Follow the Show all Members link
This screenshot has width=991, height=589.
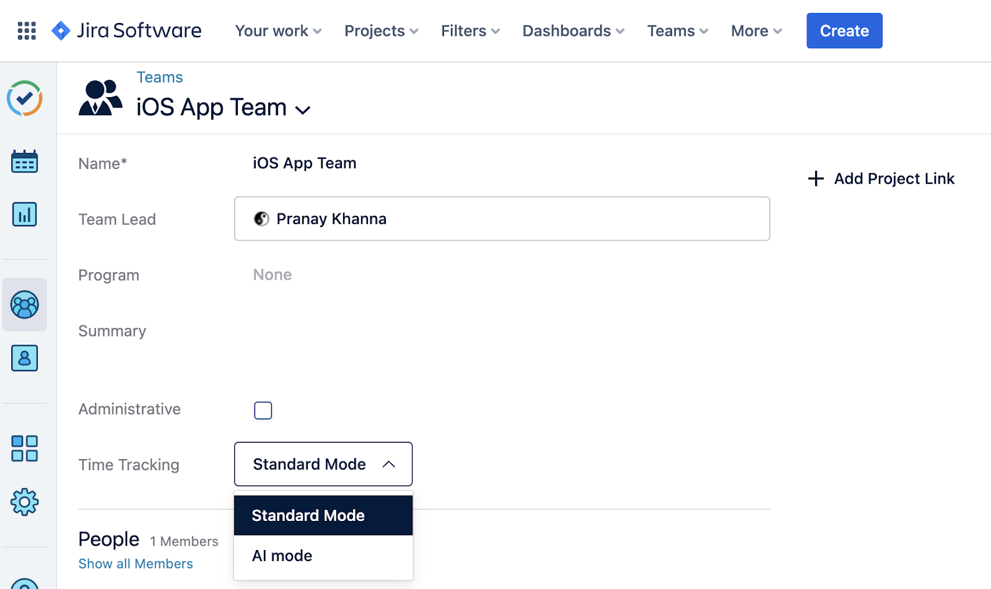point(136,564)
